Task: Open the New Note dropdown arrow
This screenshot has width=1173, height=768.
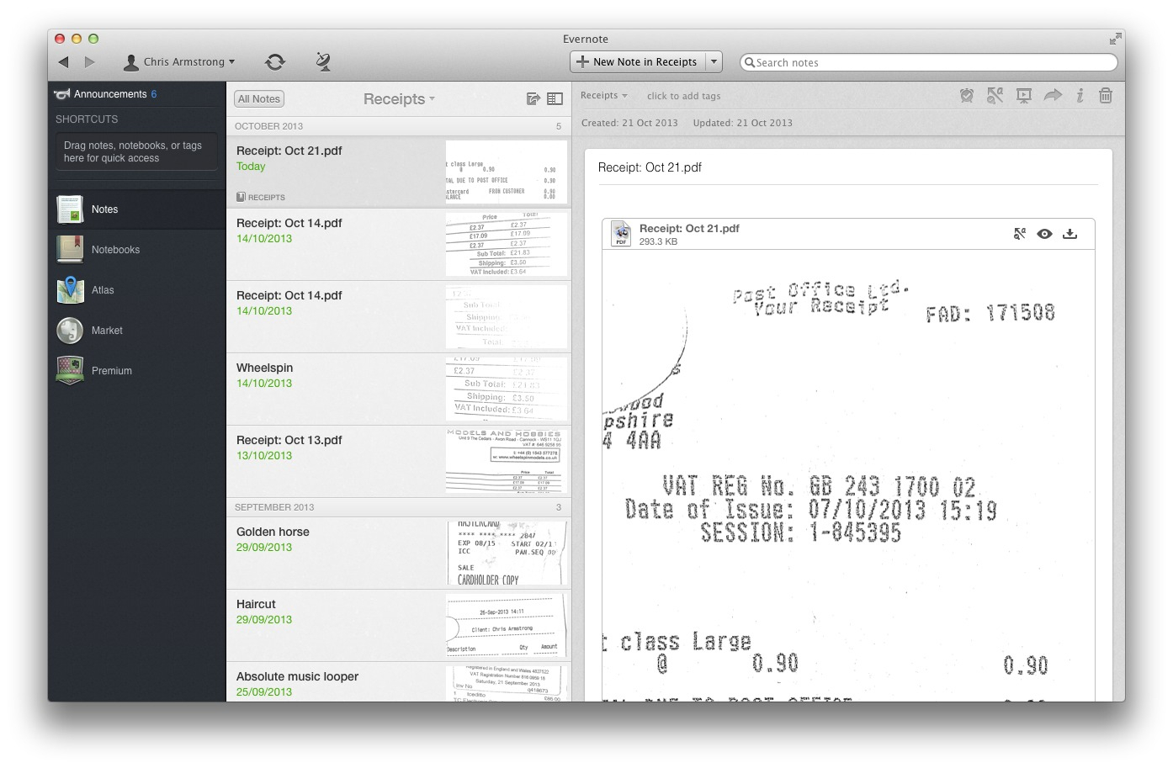Action: (713, 61)
